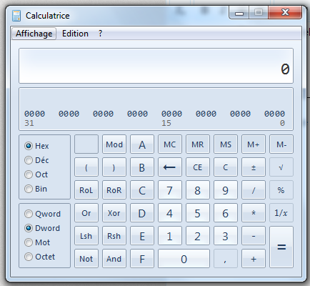Click the digit 2 button
The height and width of the screenshot is (286, 310).
pos(198,236)
